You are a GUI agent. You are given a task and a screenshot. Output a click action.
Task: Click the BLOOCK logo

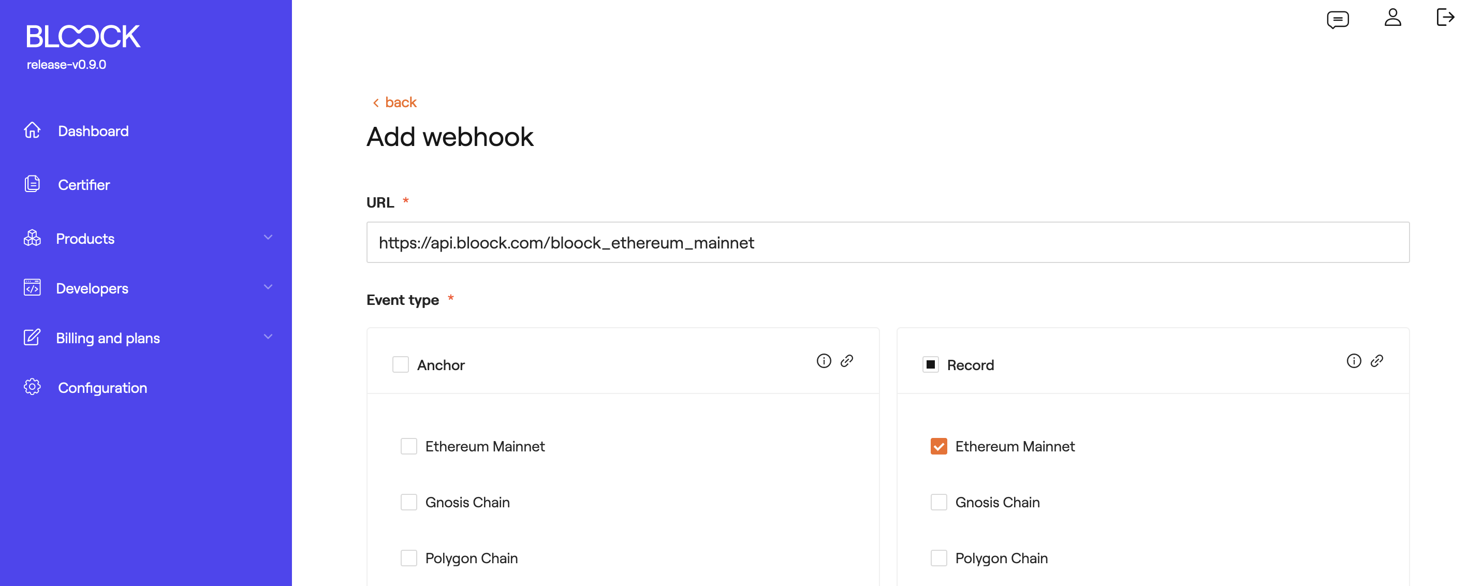point(82,35)
